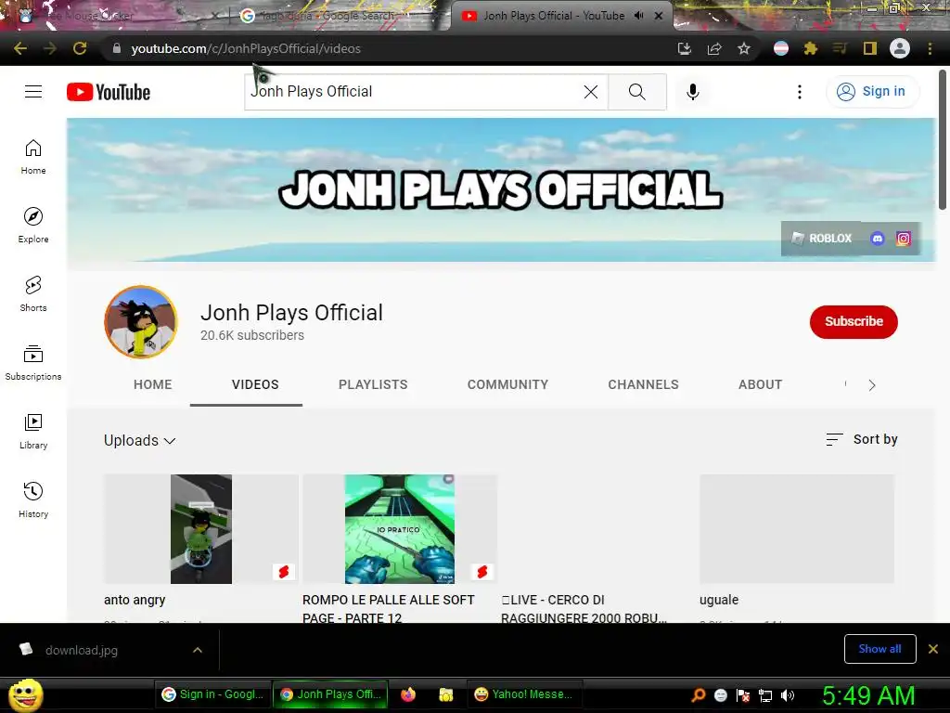Click the install app icon in address bar
The height and width of the screenshot is (713, 950).
click(685, 48)
